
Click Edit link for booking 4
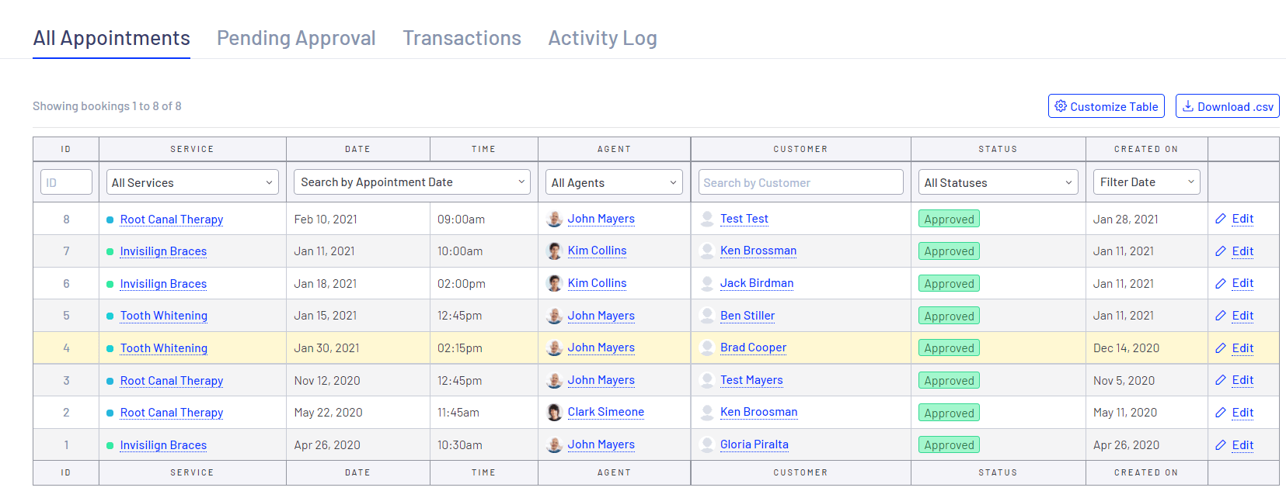click(1242, 348)
